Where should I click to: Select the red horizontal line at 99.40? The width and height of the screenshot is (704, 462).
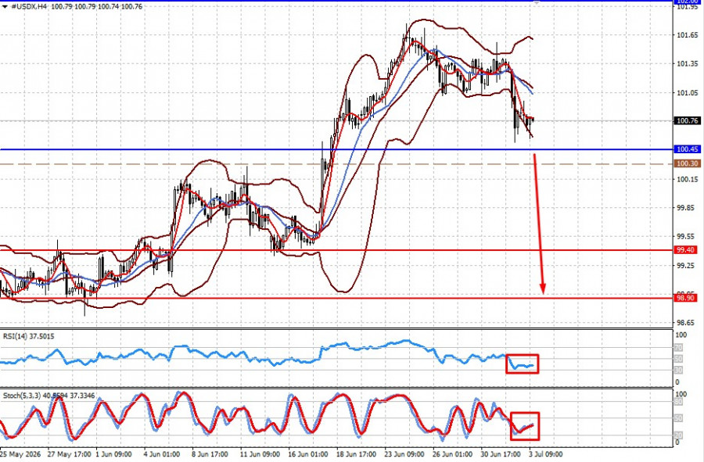336,250
